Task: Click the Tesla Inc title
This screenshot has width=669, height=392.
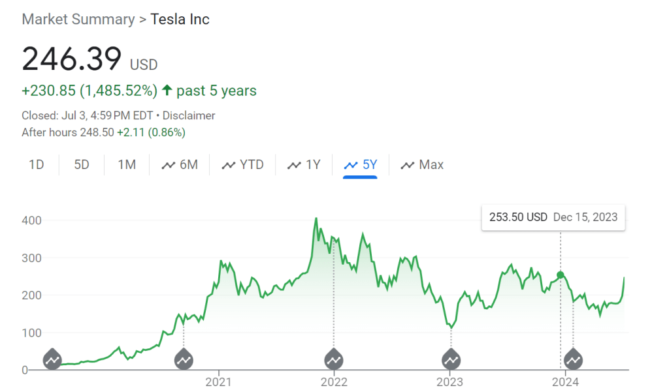Action: pos(180,19)
